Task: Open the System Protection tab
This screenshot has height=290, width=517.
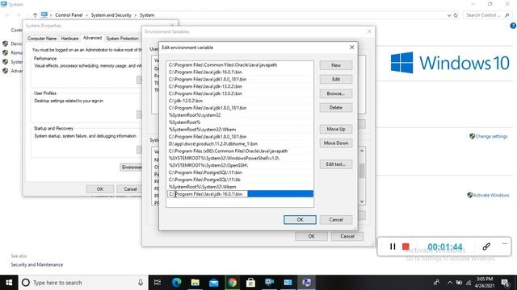Action: pyautogui.click(x=122, y=39)
